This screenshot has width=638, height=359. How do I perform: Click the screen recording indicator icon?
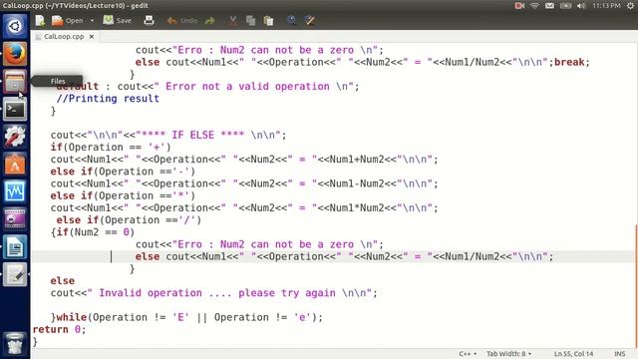pos(519,6)
